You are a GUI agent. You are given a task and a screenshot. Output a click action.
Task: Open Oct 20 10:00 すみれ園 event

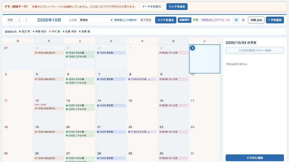(x=80, y=132)
